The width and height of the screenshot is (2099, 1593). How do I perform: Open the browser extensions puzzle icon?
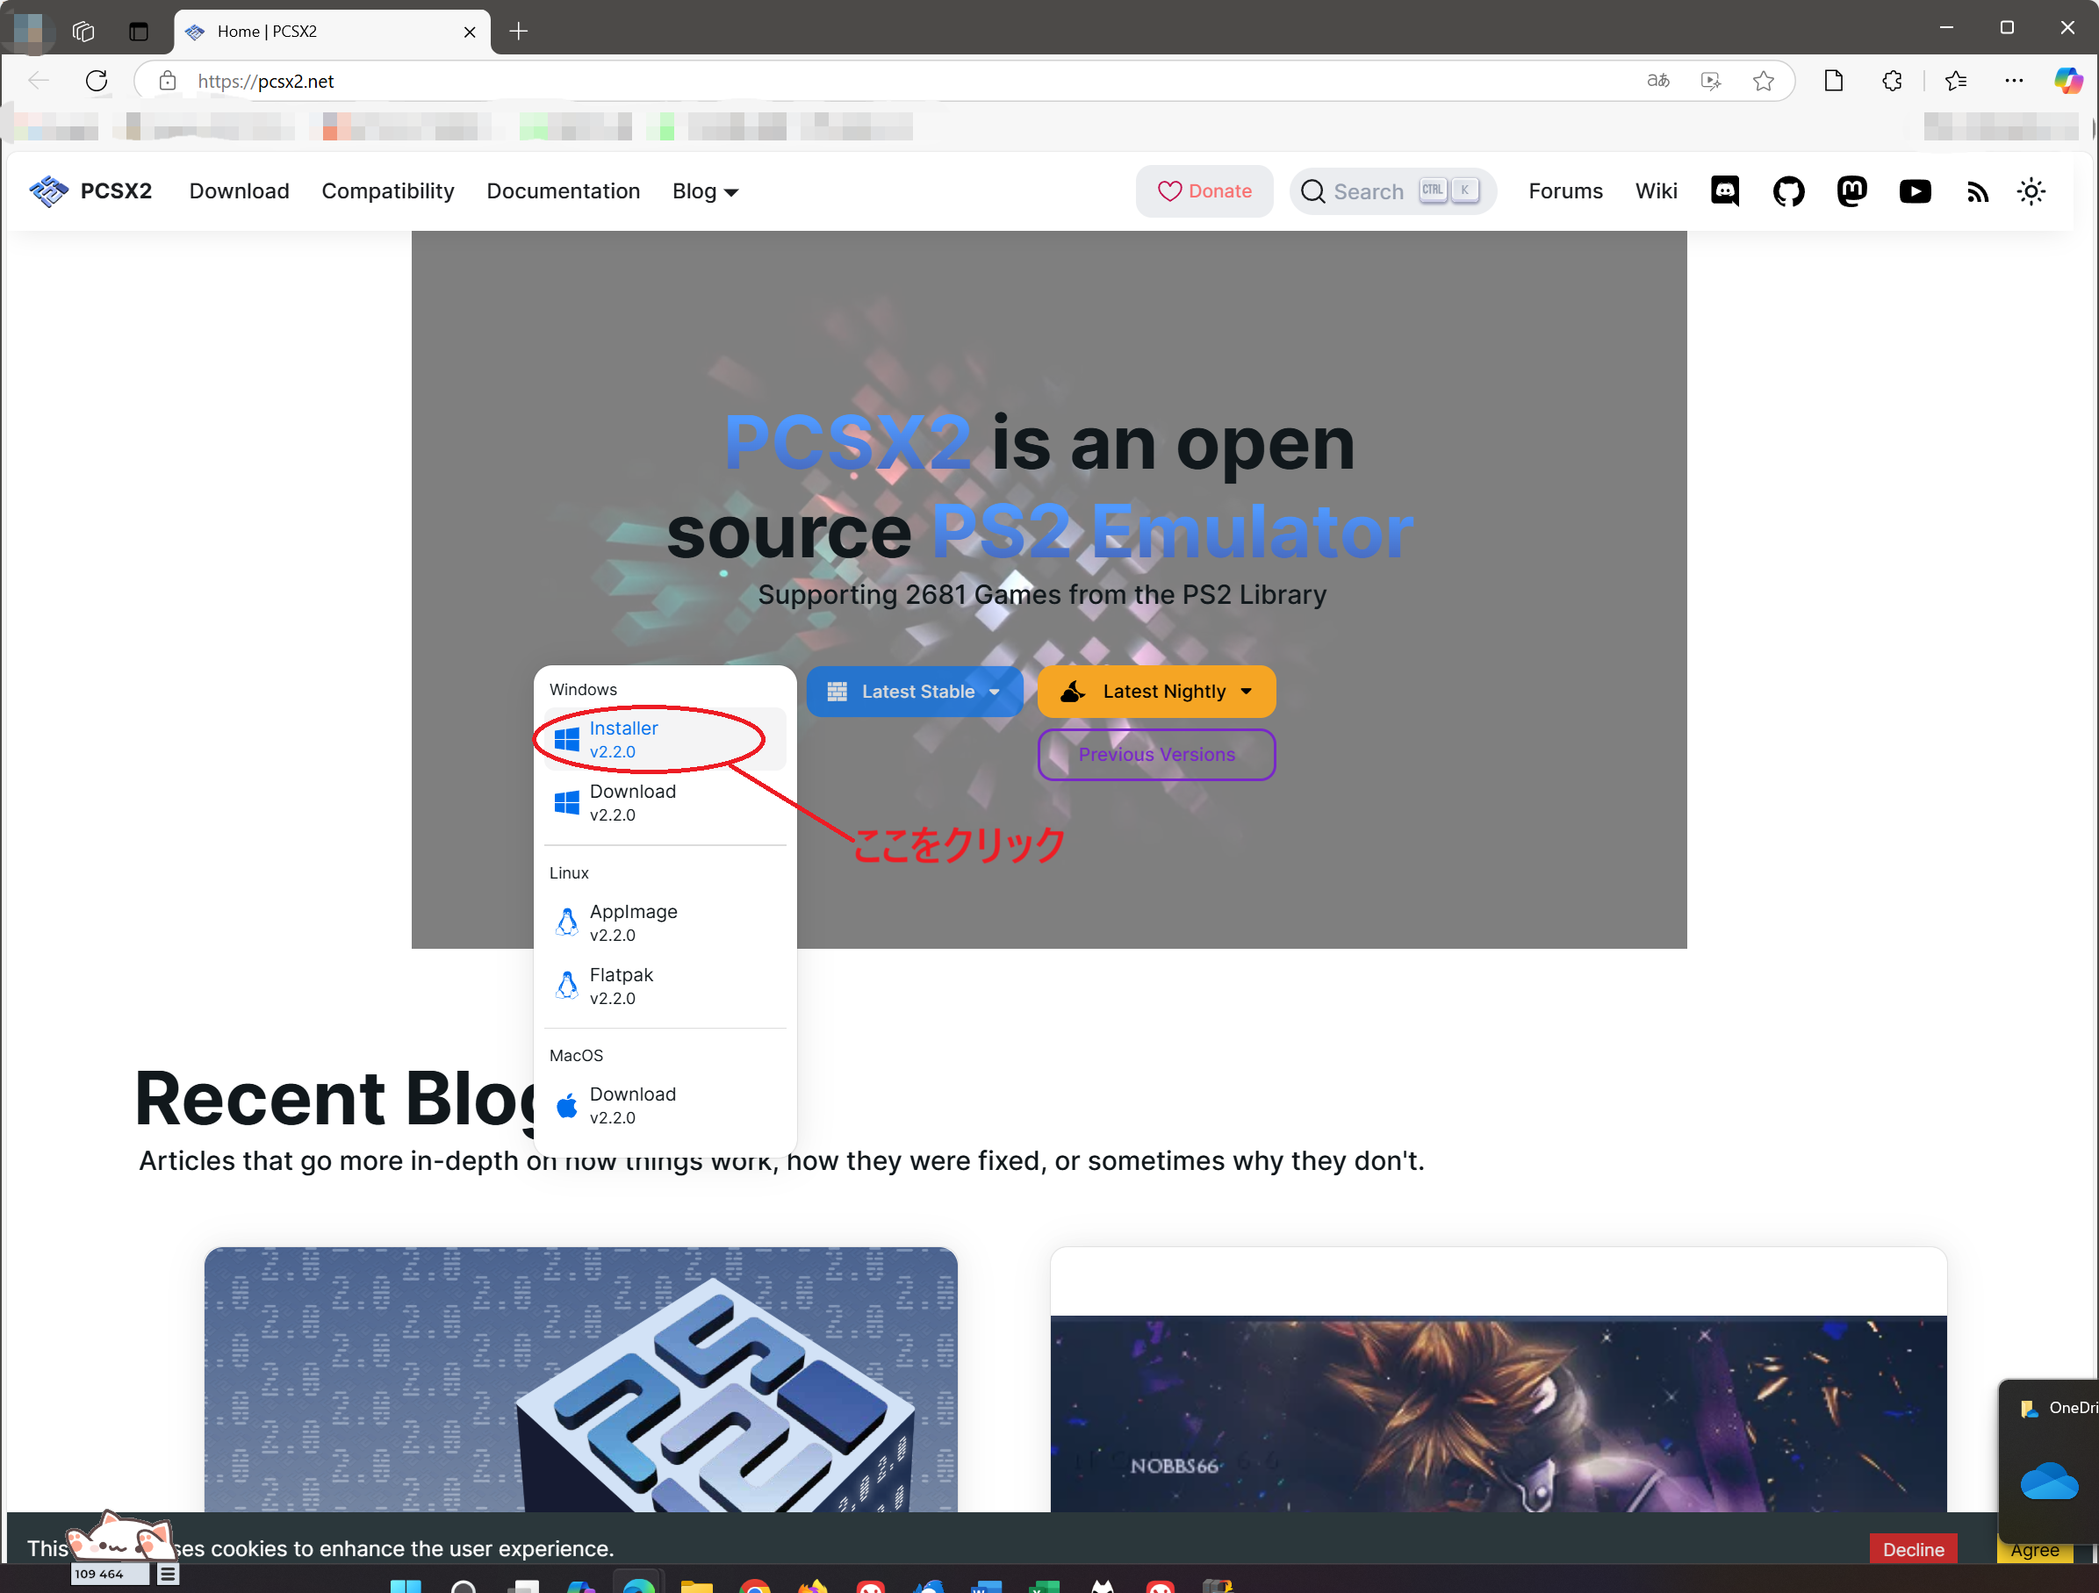[x=1891, y=82]
